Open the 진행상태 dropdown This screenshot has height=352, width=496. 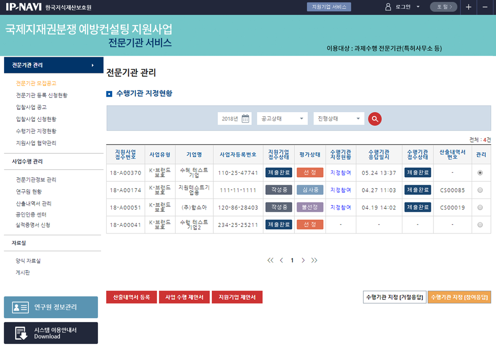point(339,119)
